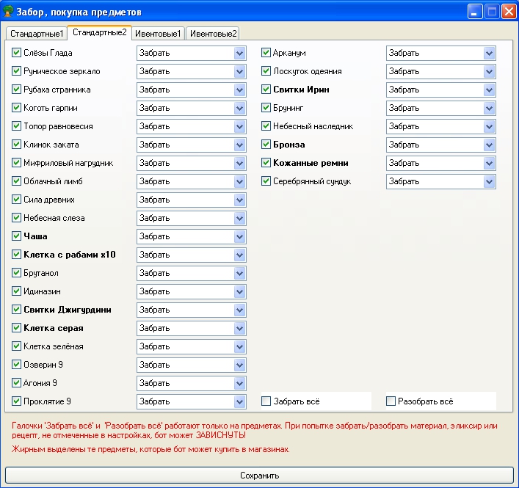Check the Разобрать всё option

coord(391,401)
